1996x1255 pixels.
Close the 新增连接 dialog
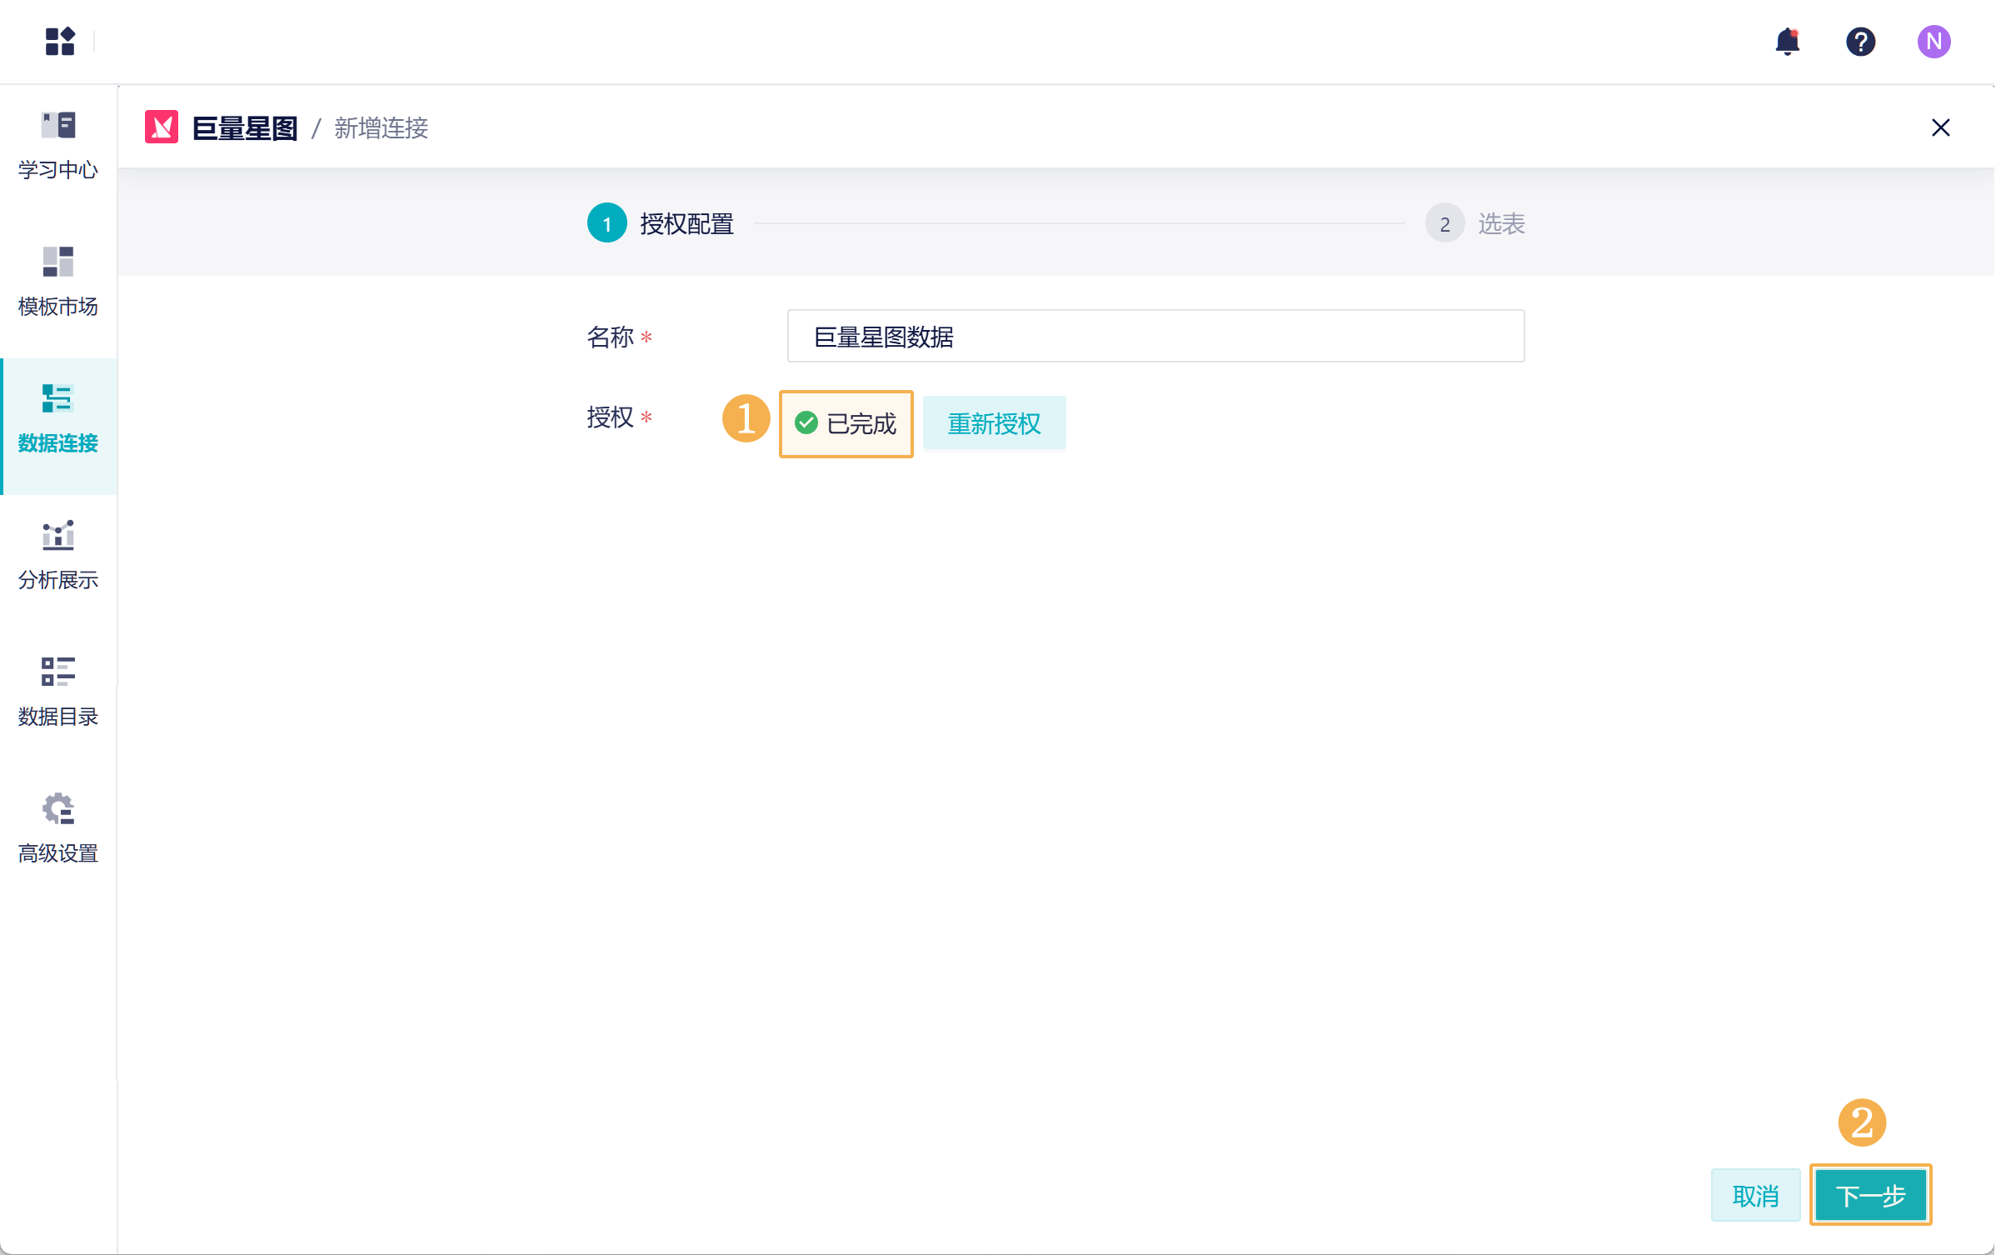point(1940,127)
